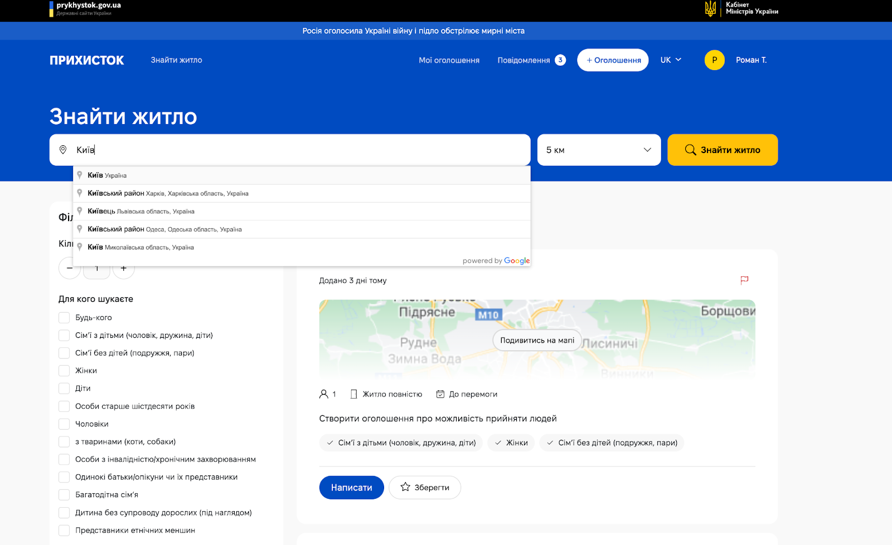Open Мої оголошення page
Screen dimensions: 892x545
(x=449, y=60)
